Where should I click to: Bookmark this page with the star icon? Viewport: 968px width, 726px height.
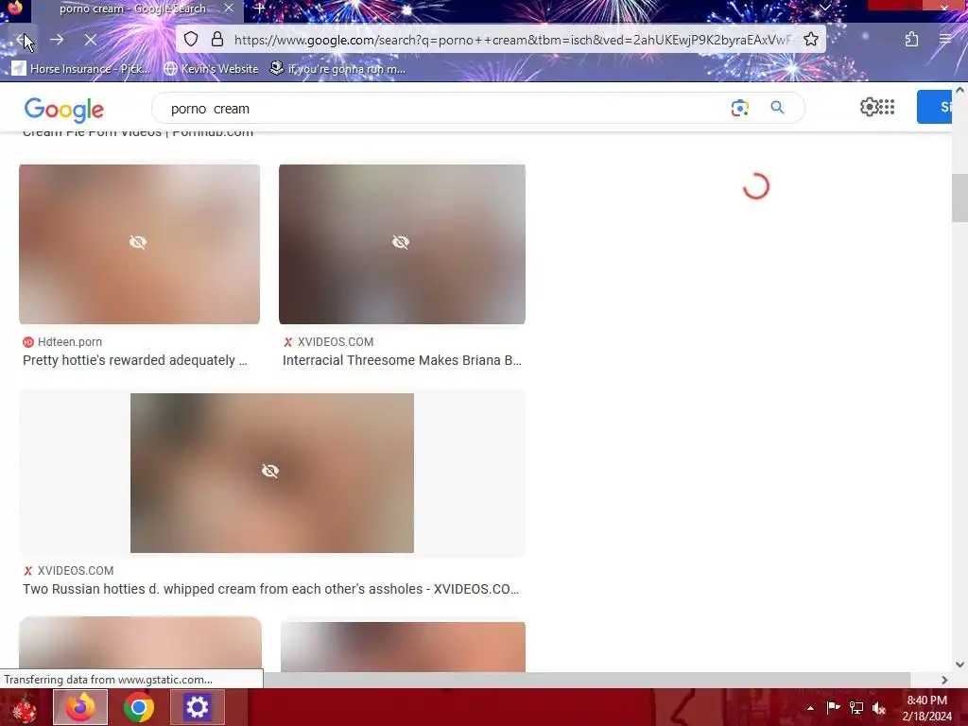[810, 40]
